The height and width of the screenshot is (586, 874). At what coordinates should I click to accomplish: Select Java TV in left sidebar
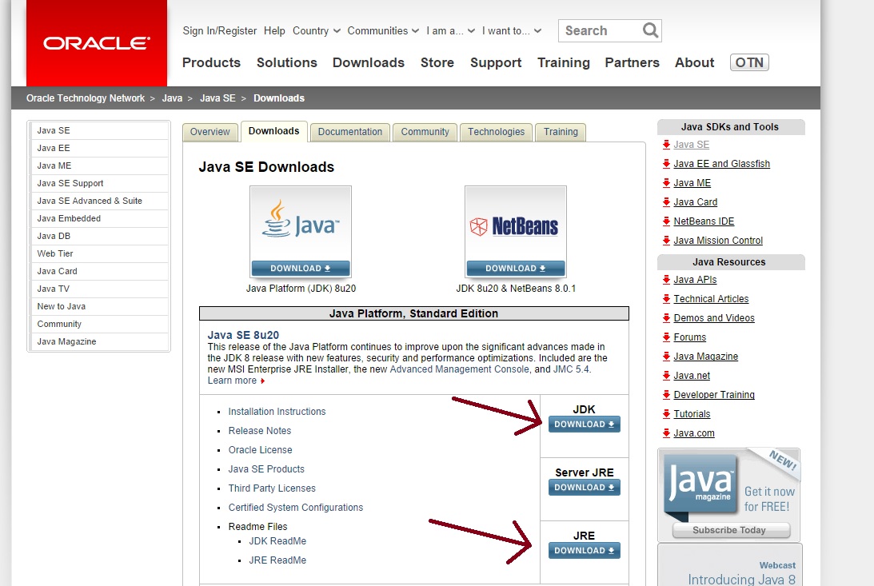(x=98, y=289)
